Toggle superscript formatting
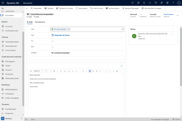182x121 pixels. click(107, 71)
